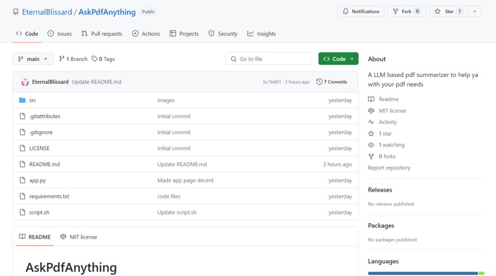Click the commit history clock icon
This screenshot has height=276, width=496.
click(x=319, y=82)
